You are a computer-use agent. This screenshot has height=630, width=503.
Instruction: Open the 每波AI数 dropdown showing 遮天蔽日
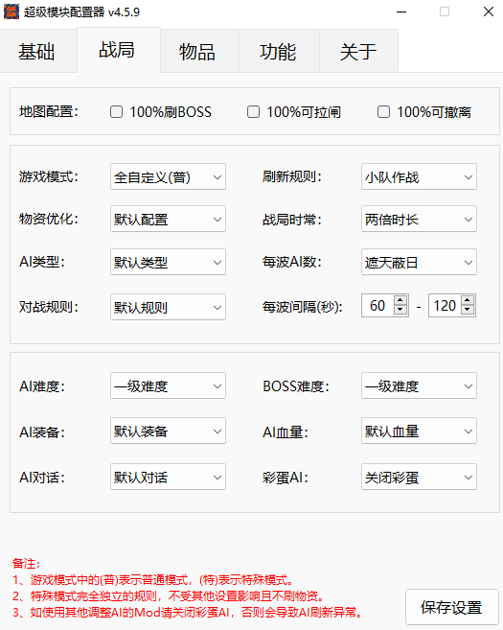[x=419, y=262]
